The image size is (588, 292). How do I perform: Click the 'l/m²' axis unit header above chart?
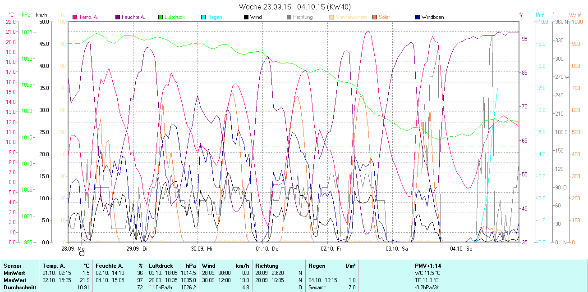[x=540, y=15]
